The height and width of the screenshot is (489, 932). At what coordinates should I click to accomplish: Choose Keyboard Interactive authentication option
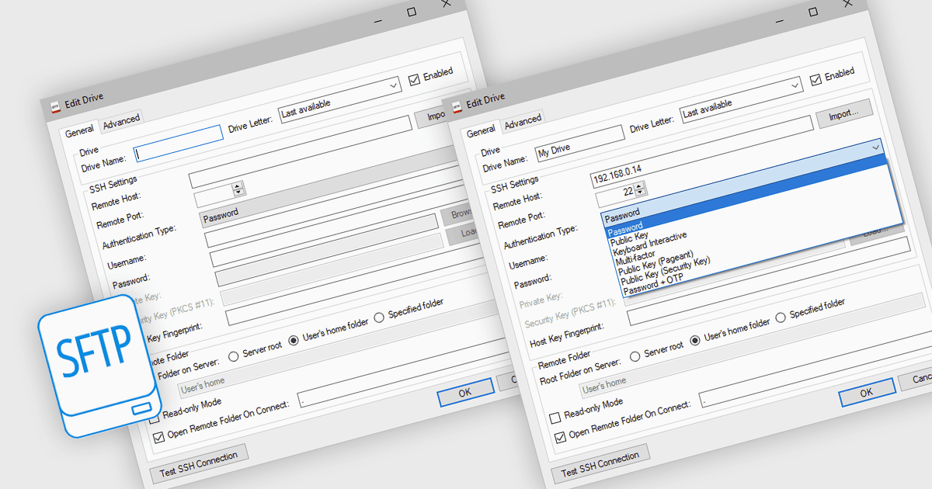coord(650,243)
